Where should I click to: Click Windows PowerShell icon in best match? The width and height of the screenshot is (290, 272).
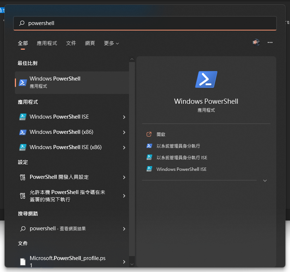click(x=23, y=83)
